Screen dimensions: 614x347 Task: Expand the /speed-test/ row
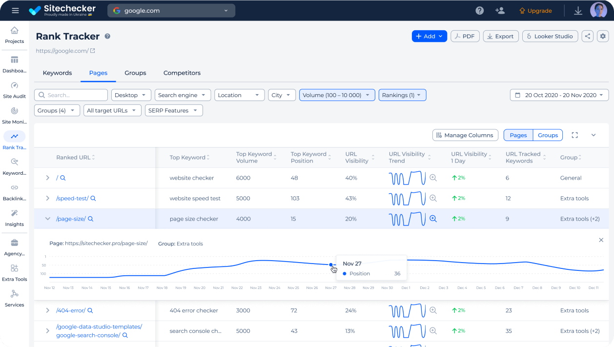47,198
